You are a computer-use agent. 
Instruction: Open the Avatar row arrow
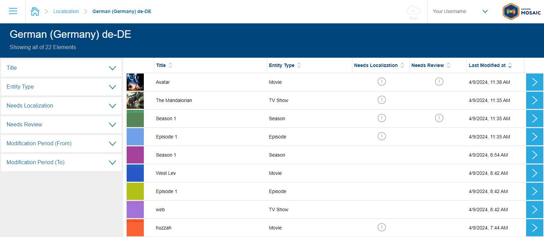(x=534, y=82)
